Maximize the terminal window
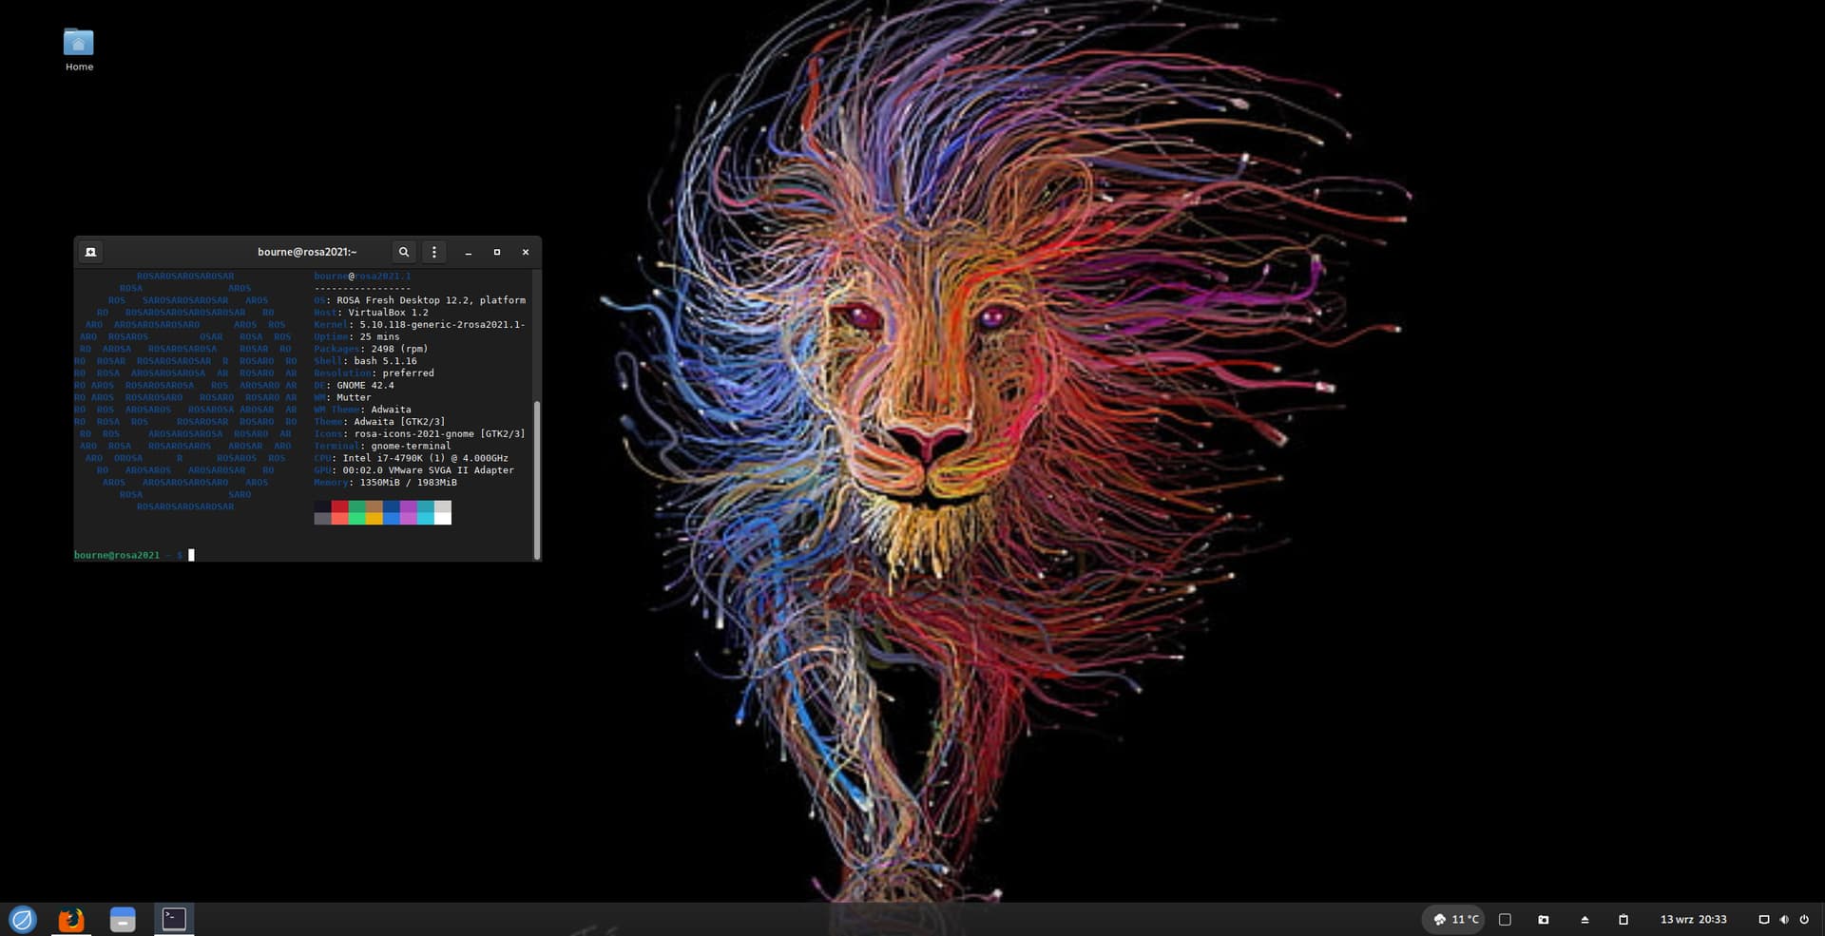This screenshot has height=936, width=1825. 496,252
